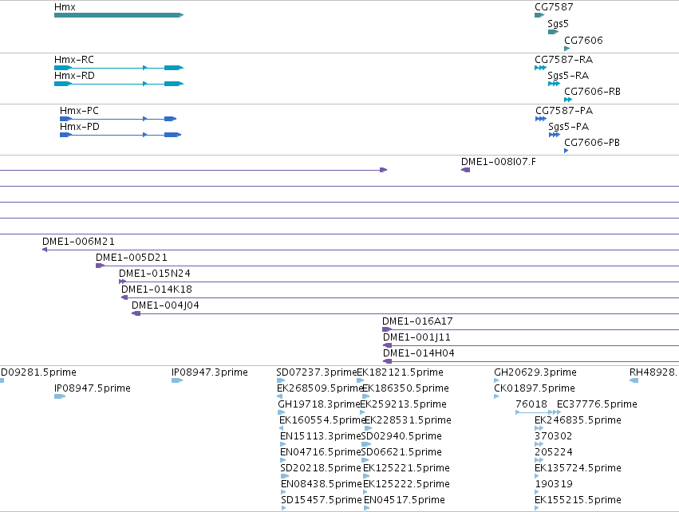Click the EN04517.5prime label
The height and width of the screenshot is (512, 679).
405,500
